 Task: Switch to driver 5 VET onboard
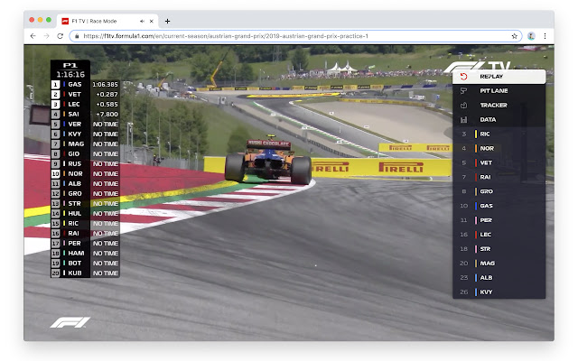pos(499,162)
